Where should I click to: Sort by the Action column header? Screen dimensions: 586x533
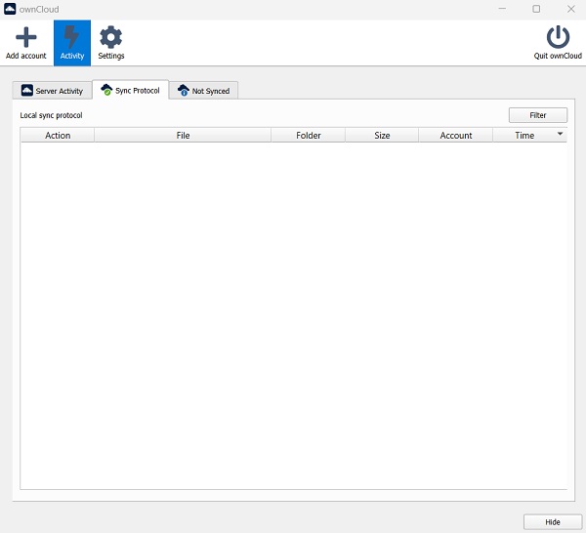58,136
